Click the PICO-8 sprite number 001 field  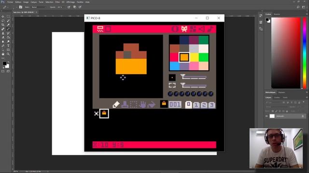click(x=175, y=105)
